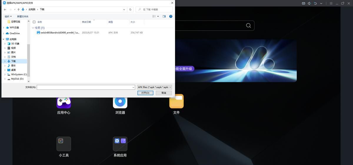
Task: Click forward arrow in file dialog
Action: pos(11,9)
